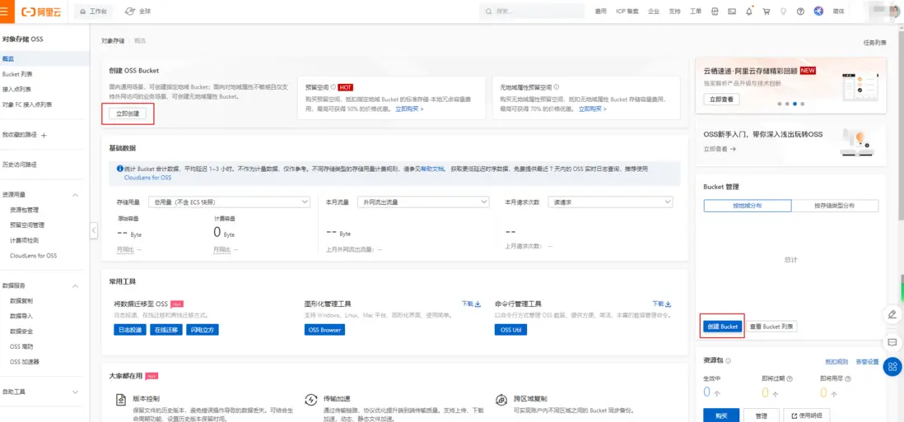The height and width of the screenshot is (422, 904).
Task: Click info icon beside 无地域属性预留空间
Action: (557, 87)
